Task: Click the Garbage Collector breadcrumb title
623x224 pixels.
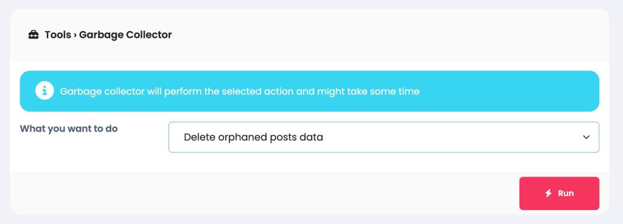Action: tap(125, 35)
